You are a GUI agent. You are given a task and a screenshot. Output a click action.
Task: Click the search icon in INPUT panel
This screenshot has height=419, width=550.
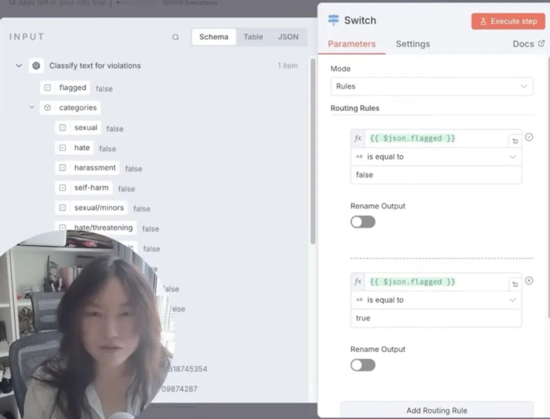[175, 37]
